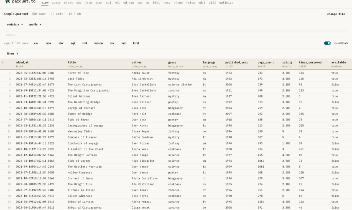The image size is (352, 210).
Task: Open the xlsx conversion tab
Action: coord(99,3)
